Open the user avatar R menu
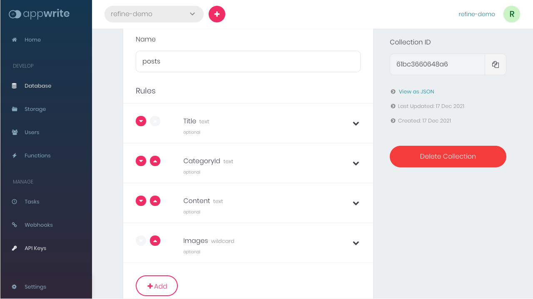 point(511,14)
